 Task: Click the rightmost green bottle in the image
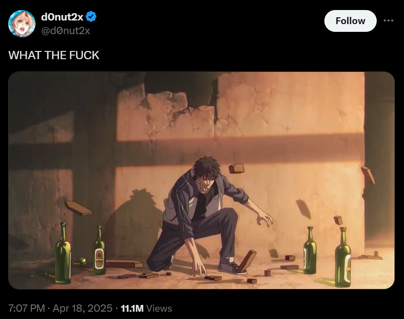pos(343,258)
